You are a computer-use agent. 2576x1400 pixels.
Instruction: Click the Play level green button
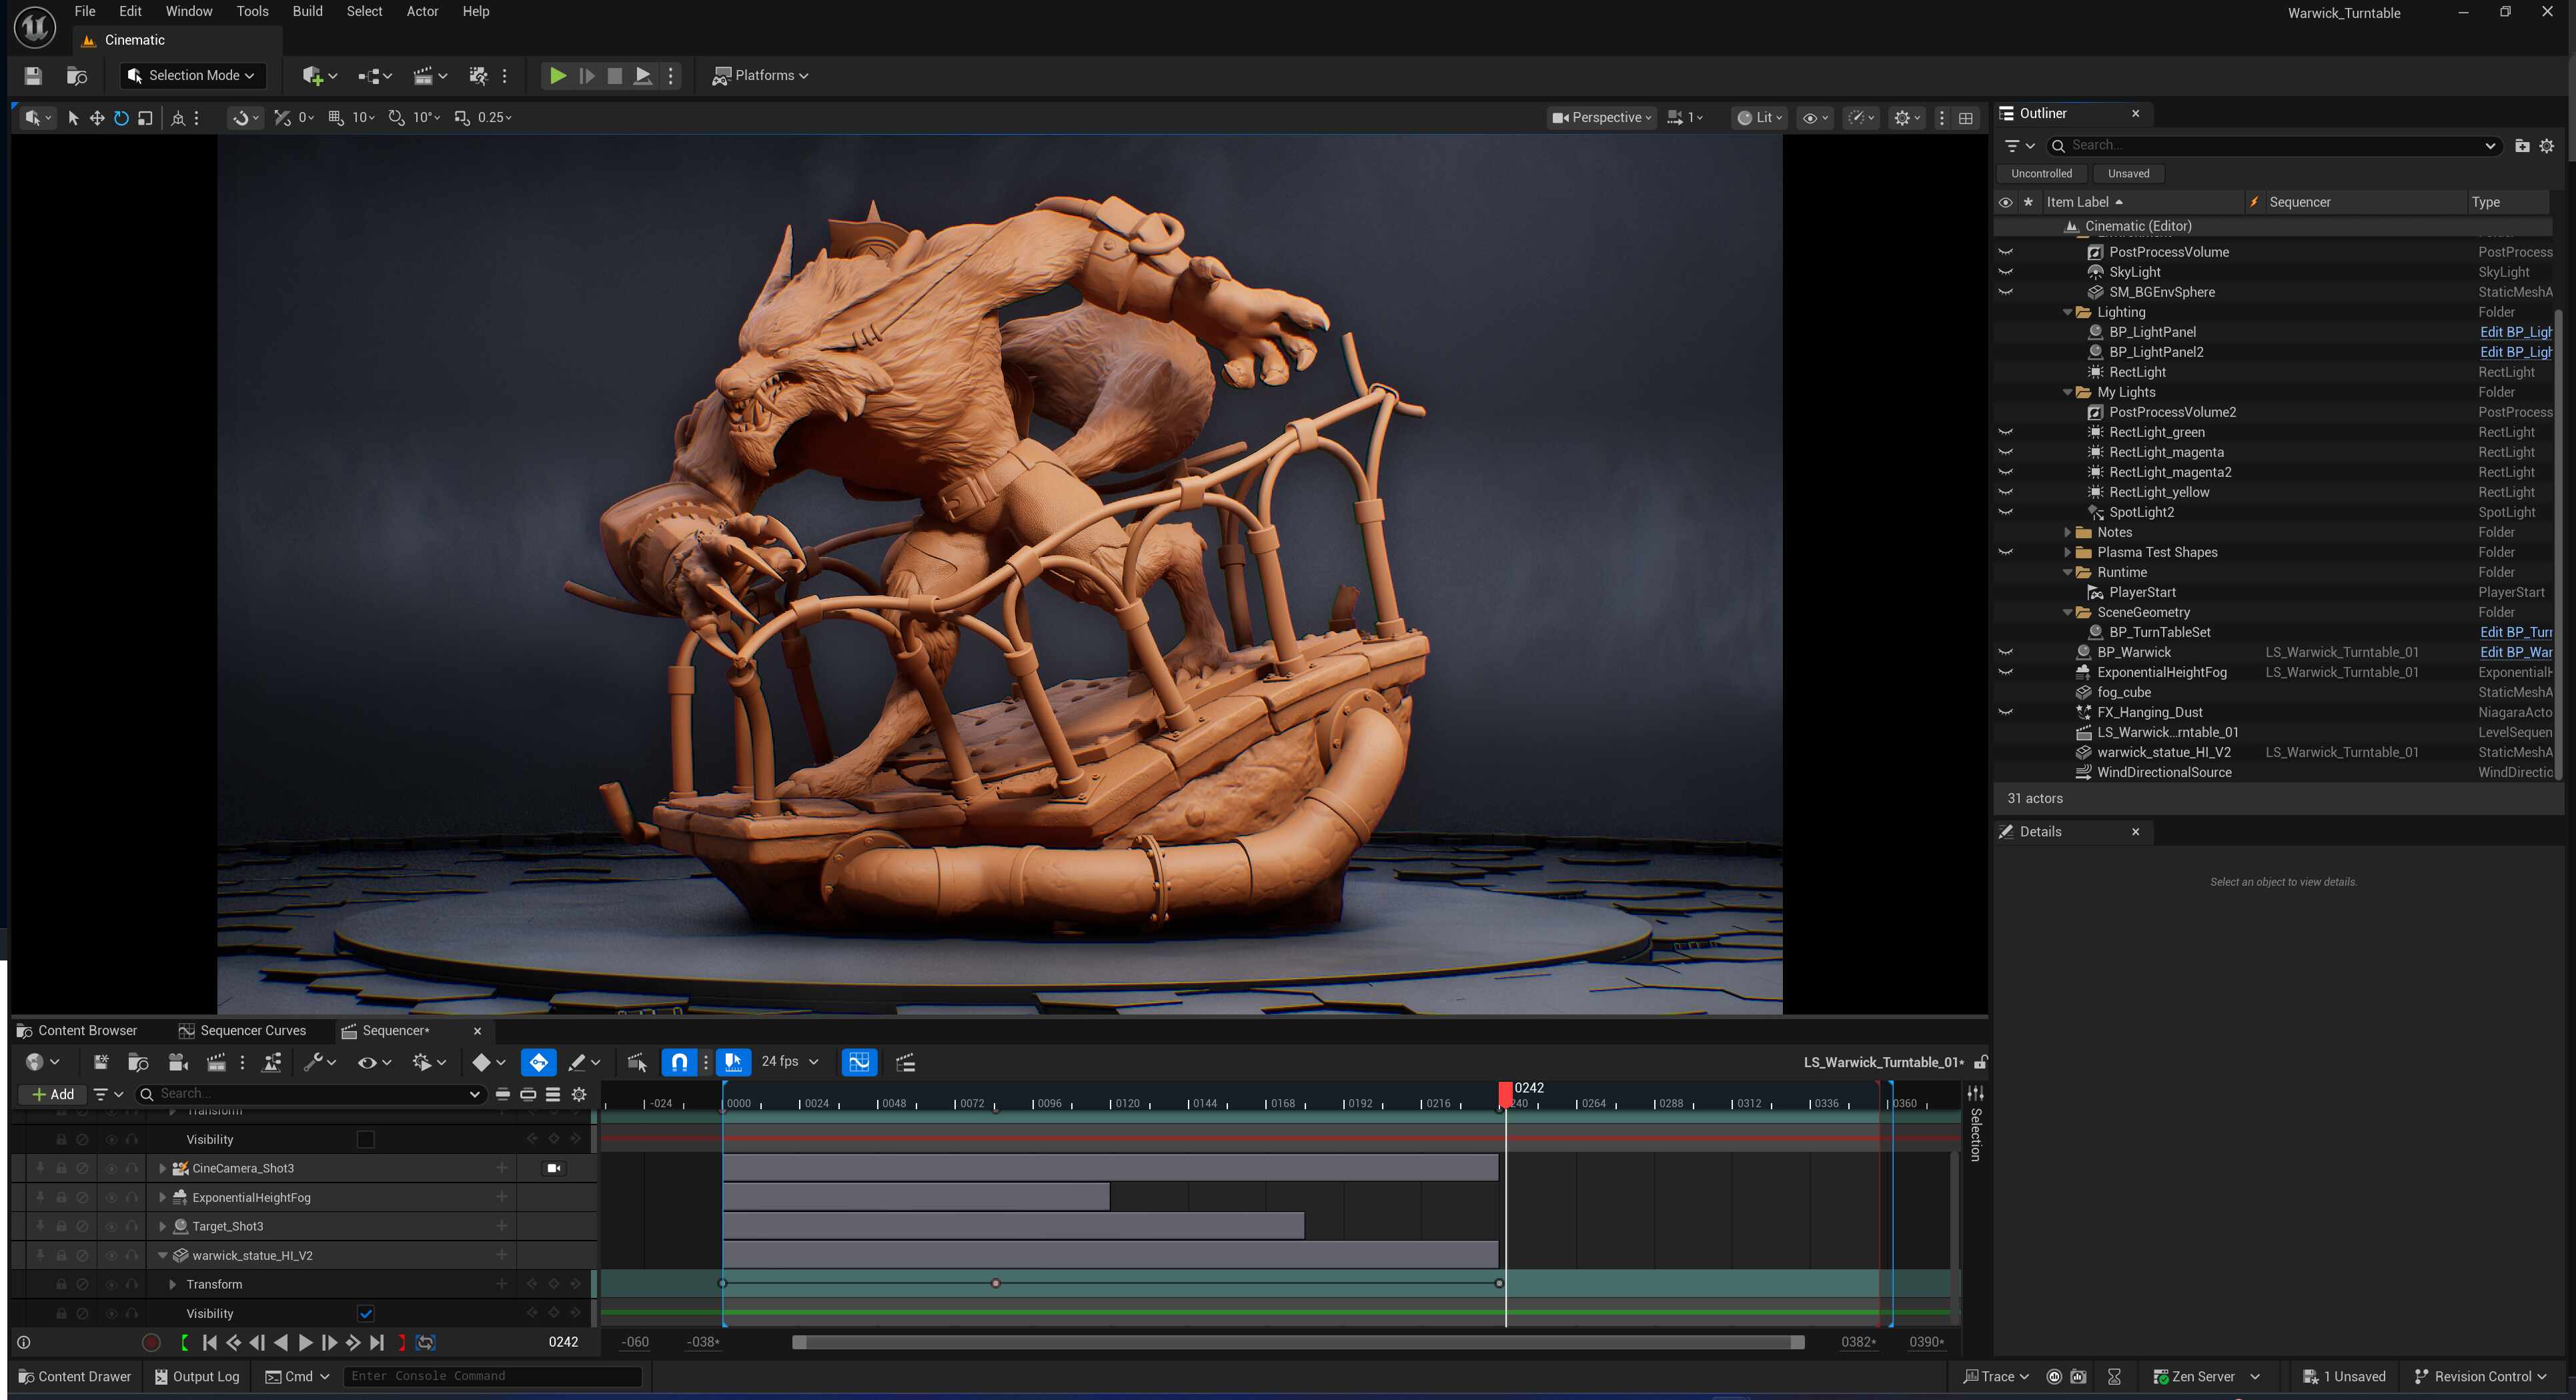558,76
